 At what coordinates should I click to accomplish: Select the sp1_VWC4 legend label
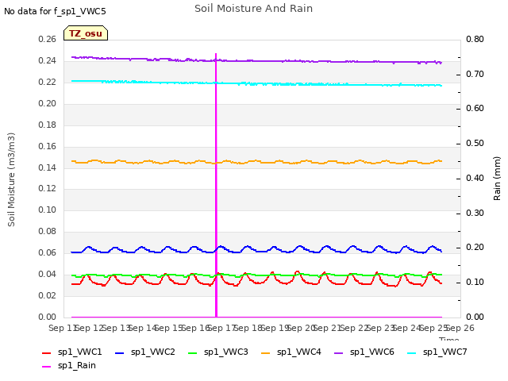(x=299, y=352)
